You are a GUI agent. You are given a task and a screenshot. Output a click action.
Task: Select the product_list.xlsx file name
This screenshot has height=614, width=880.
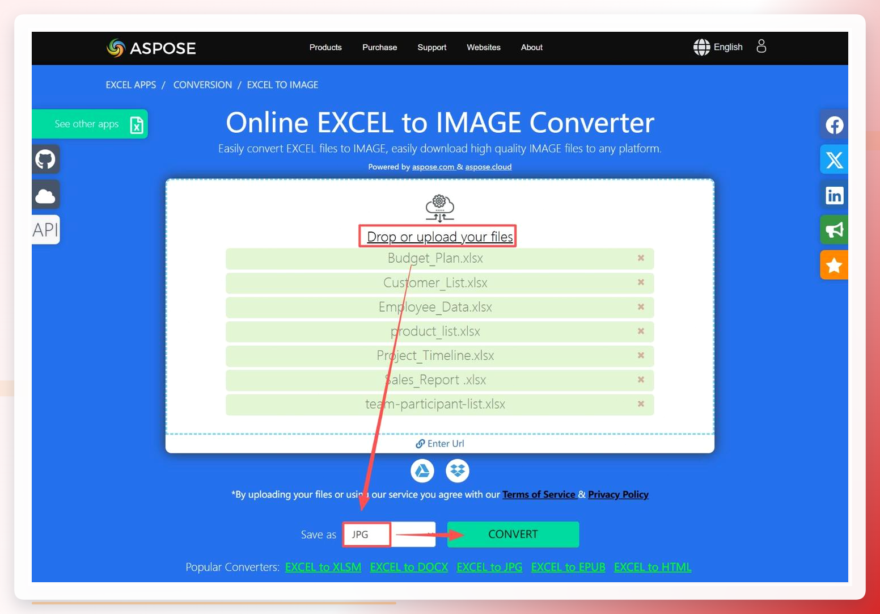pyautogui.click(x=435, y=331)
